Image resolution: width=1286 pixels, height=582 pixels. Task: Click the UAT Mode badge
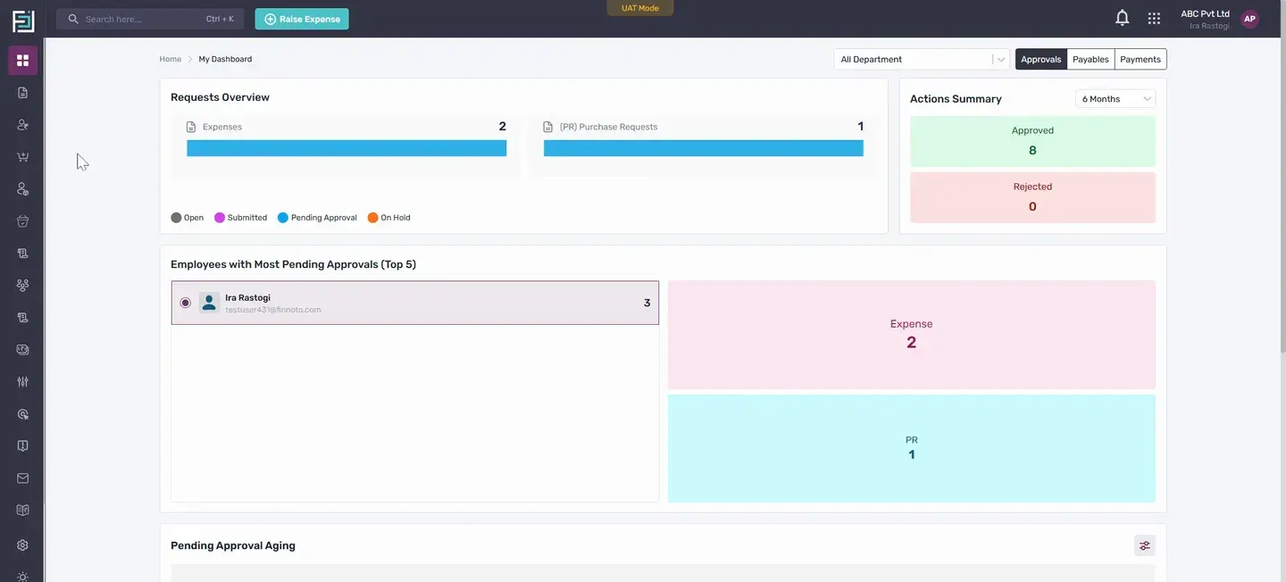[x=640, y=8]
